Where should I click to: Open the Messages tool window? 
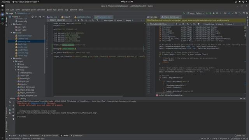click(x=77, y=136)
